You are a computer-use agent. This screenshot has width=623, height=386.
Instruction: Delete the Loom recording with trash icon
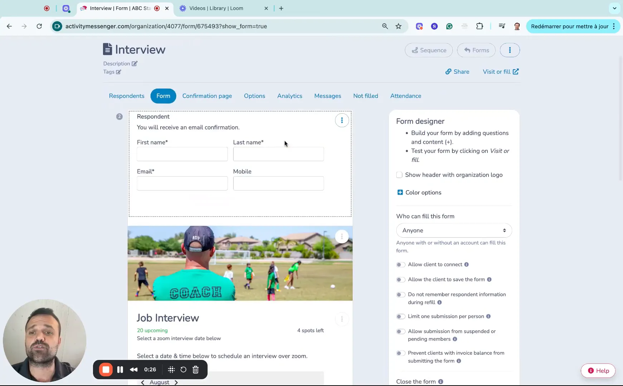coord(196,370)
